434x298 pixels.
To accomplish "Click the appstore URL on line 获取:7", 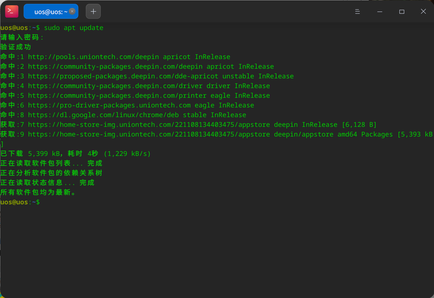I will (x=149, y=125).
